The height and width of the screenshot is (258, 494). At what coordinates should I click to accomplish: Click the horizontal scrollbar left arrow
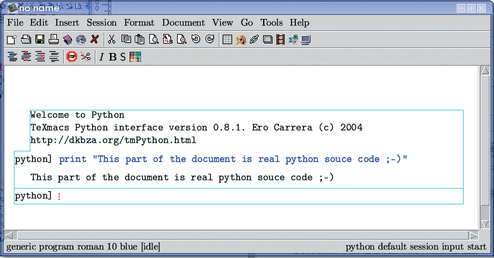tap(9, 235)
